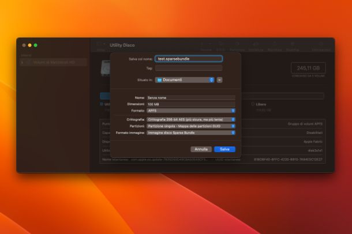The height and width of the screenshot is (234, 352).
Task: Open the Crittografia encryption dropdown
Action: click(x=191, y=119)
